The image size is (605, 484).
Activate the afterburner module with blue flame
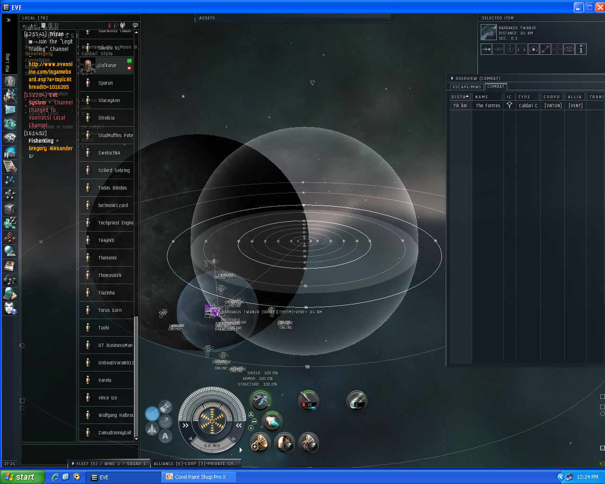[x=272, y=421]
